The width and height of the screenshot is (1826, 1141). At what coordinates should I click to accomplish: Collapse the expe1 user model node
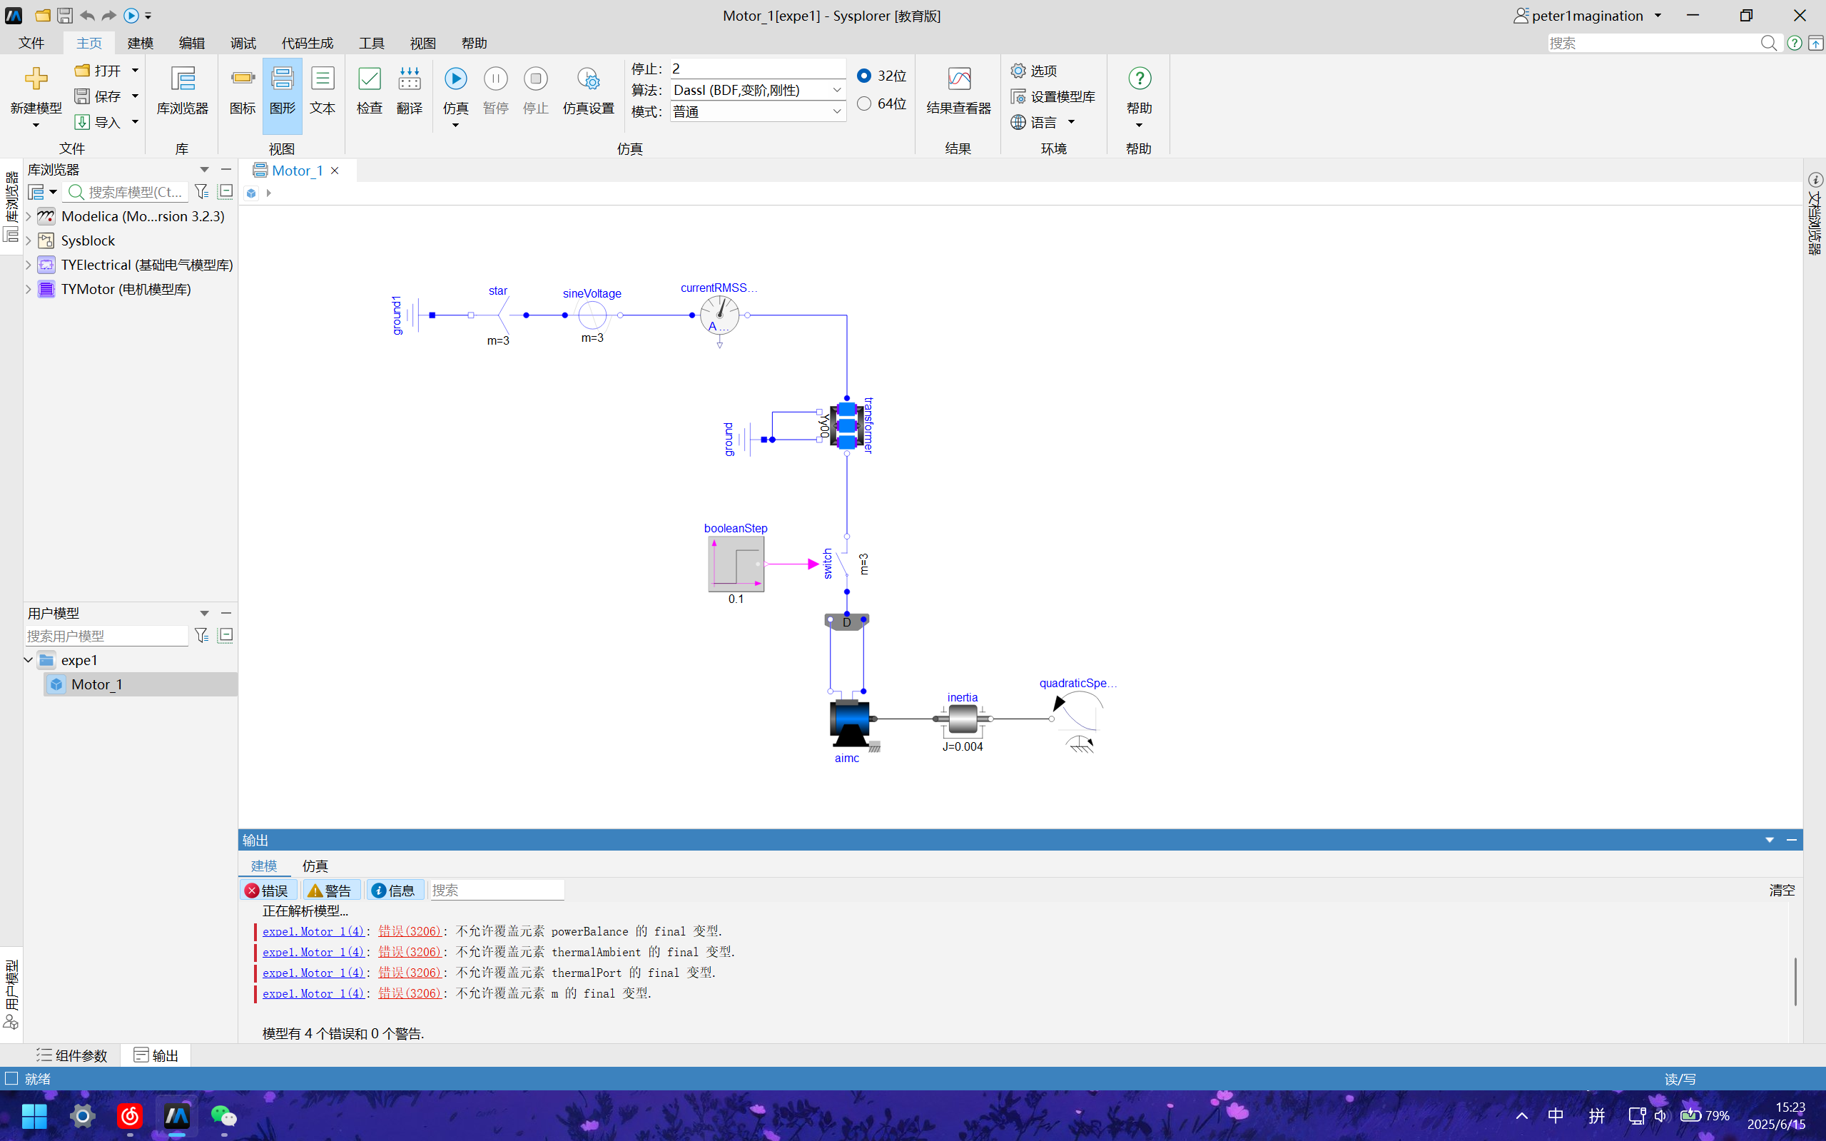click(x=29, y=660)
